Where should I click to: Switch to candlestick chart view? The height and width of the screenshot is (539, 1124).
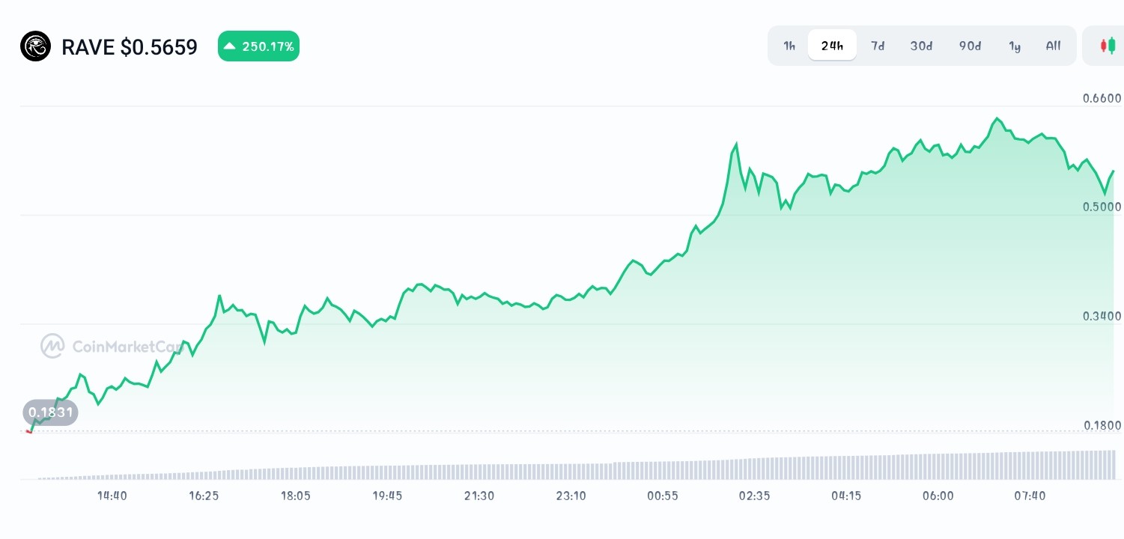1108,46
